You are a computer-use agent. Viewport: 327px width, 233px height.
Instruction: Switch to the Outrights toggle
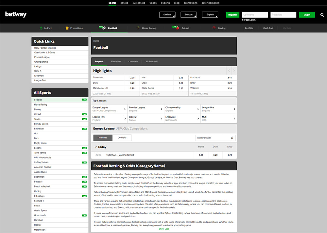[122, 138]
